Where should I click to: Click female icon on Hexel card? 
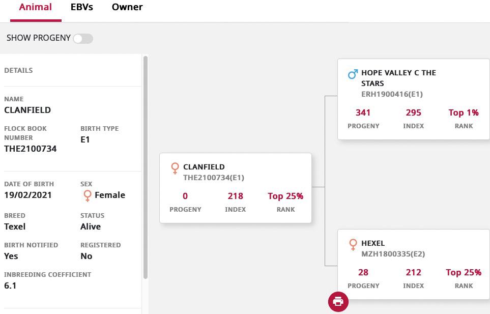coord(353,245)
